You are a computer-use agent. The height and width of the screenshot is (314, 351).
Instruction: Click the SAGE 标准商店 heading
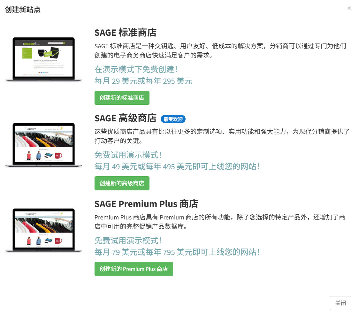(125, 33)
